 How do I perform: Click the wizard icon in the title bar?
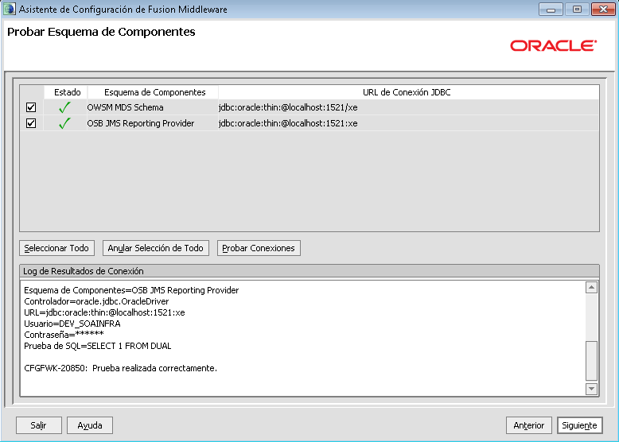click(9, 9)
